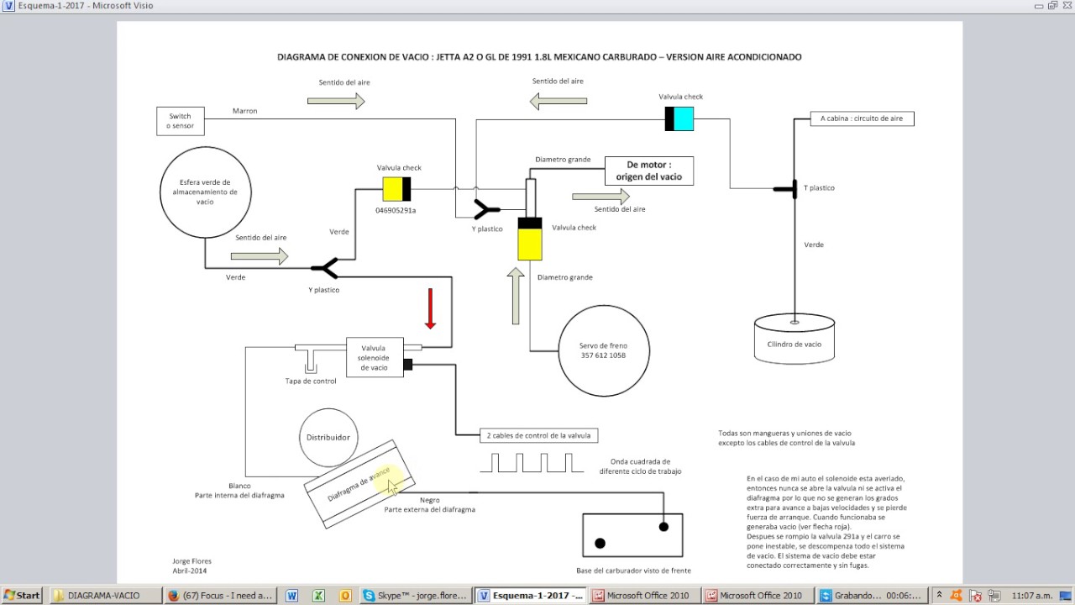
Task: Click the Sentido del aire label under De motor box
Action: pos(620,209)
